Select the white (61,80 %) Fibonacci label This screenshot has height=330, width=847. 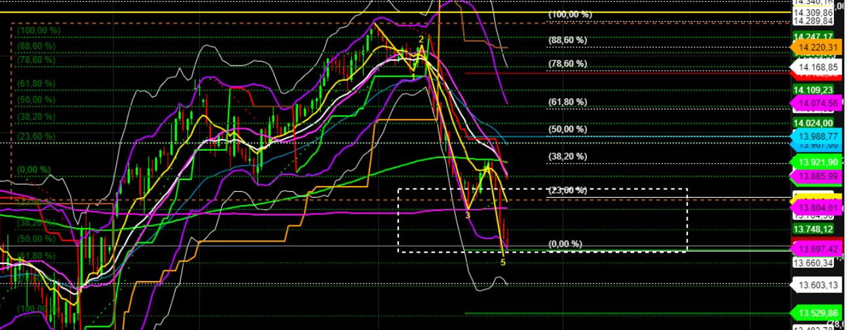pos(567,101)
